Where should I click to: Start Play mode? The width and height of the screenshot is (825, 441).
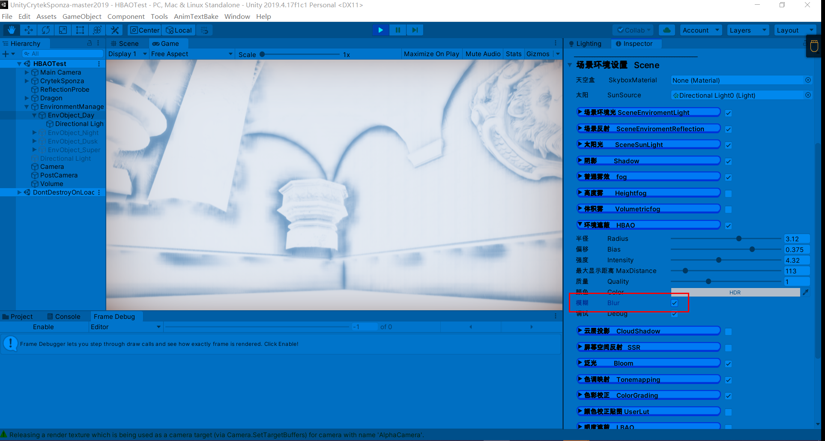click(x=380, y=30)
